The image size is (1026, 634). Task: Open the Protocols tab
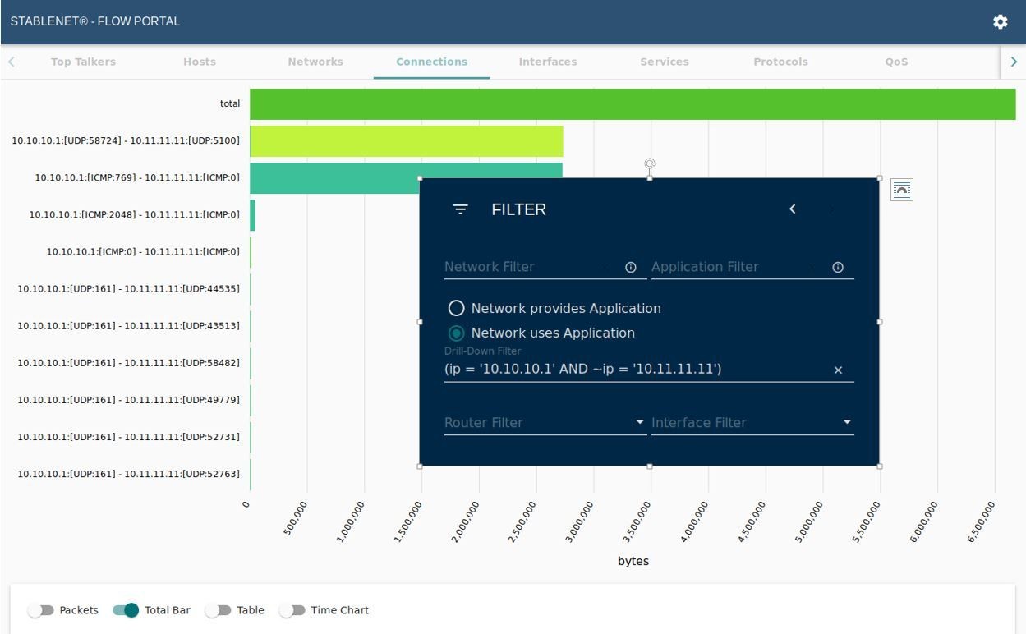[x=780, y=62]
